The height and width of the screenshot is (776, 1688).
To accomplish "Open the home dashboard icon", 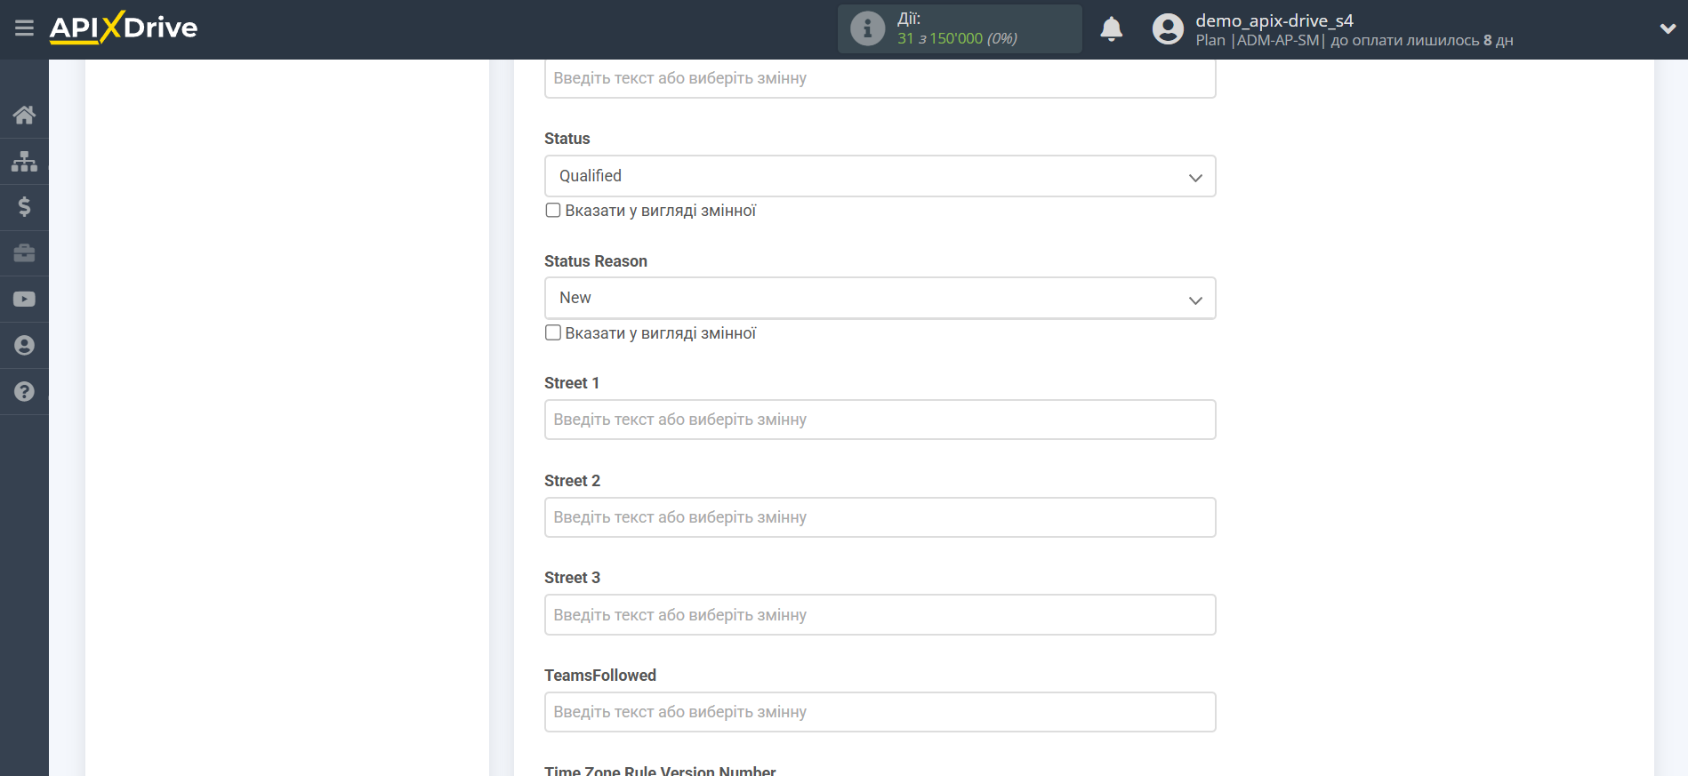I will 24,115.
